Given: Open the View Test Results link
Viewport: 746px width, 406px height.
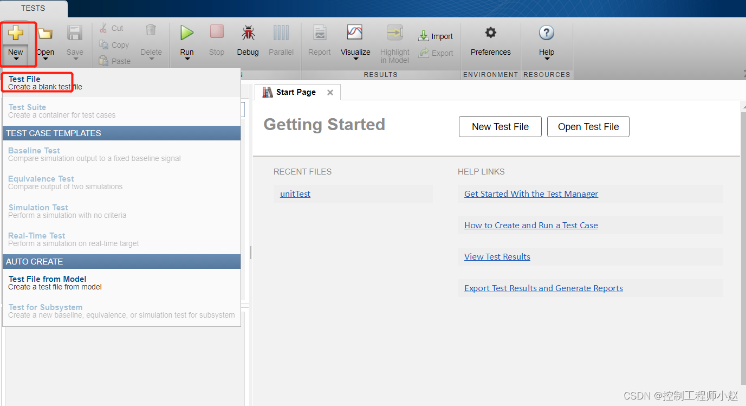Looking at the screenshot, I should click(x=497, y=257).
